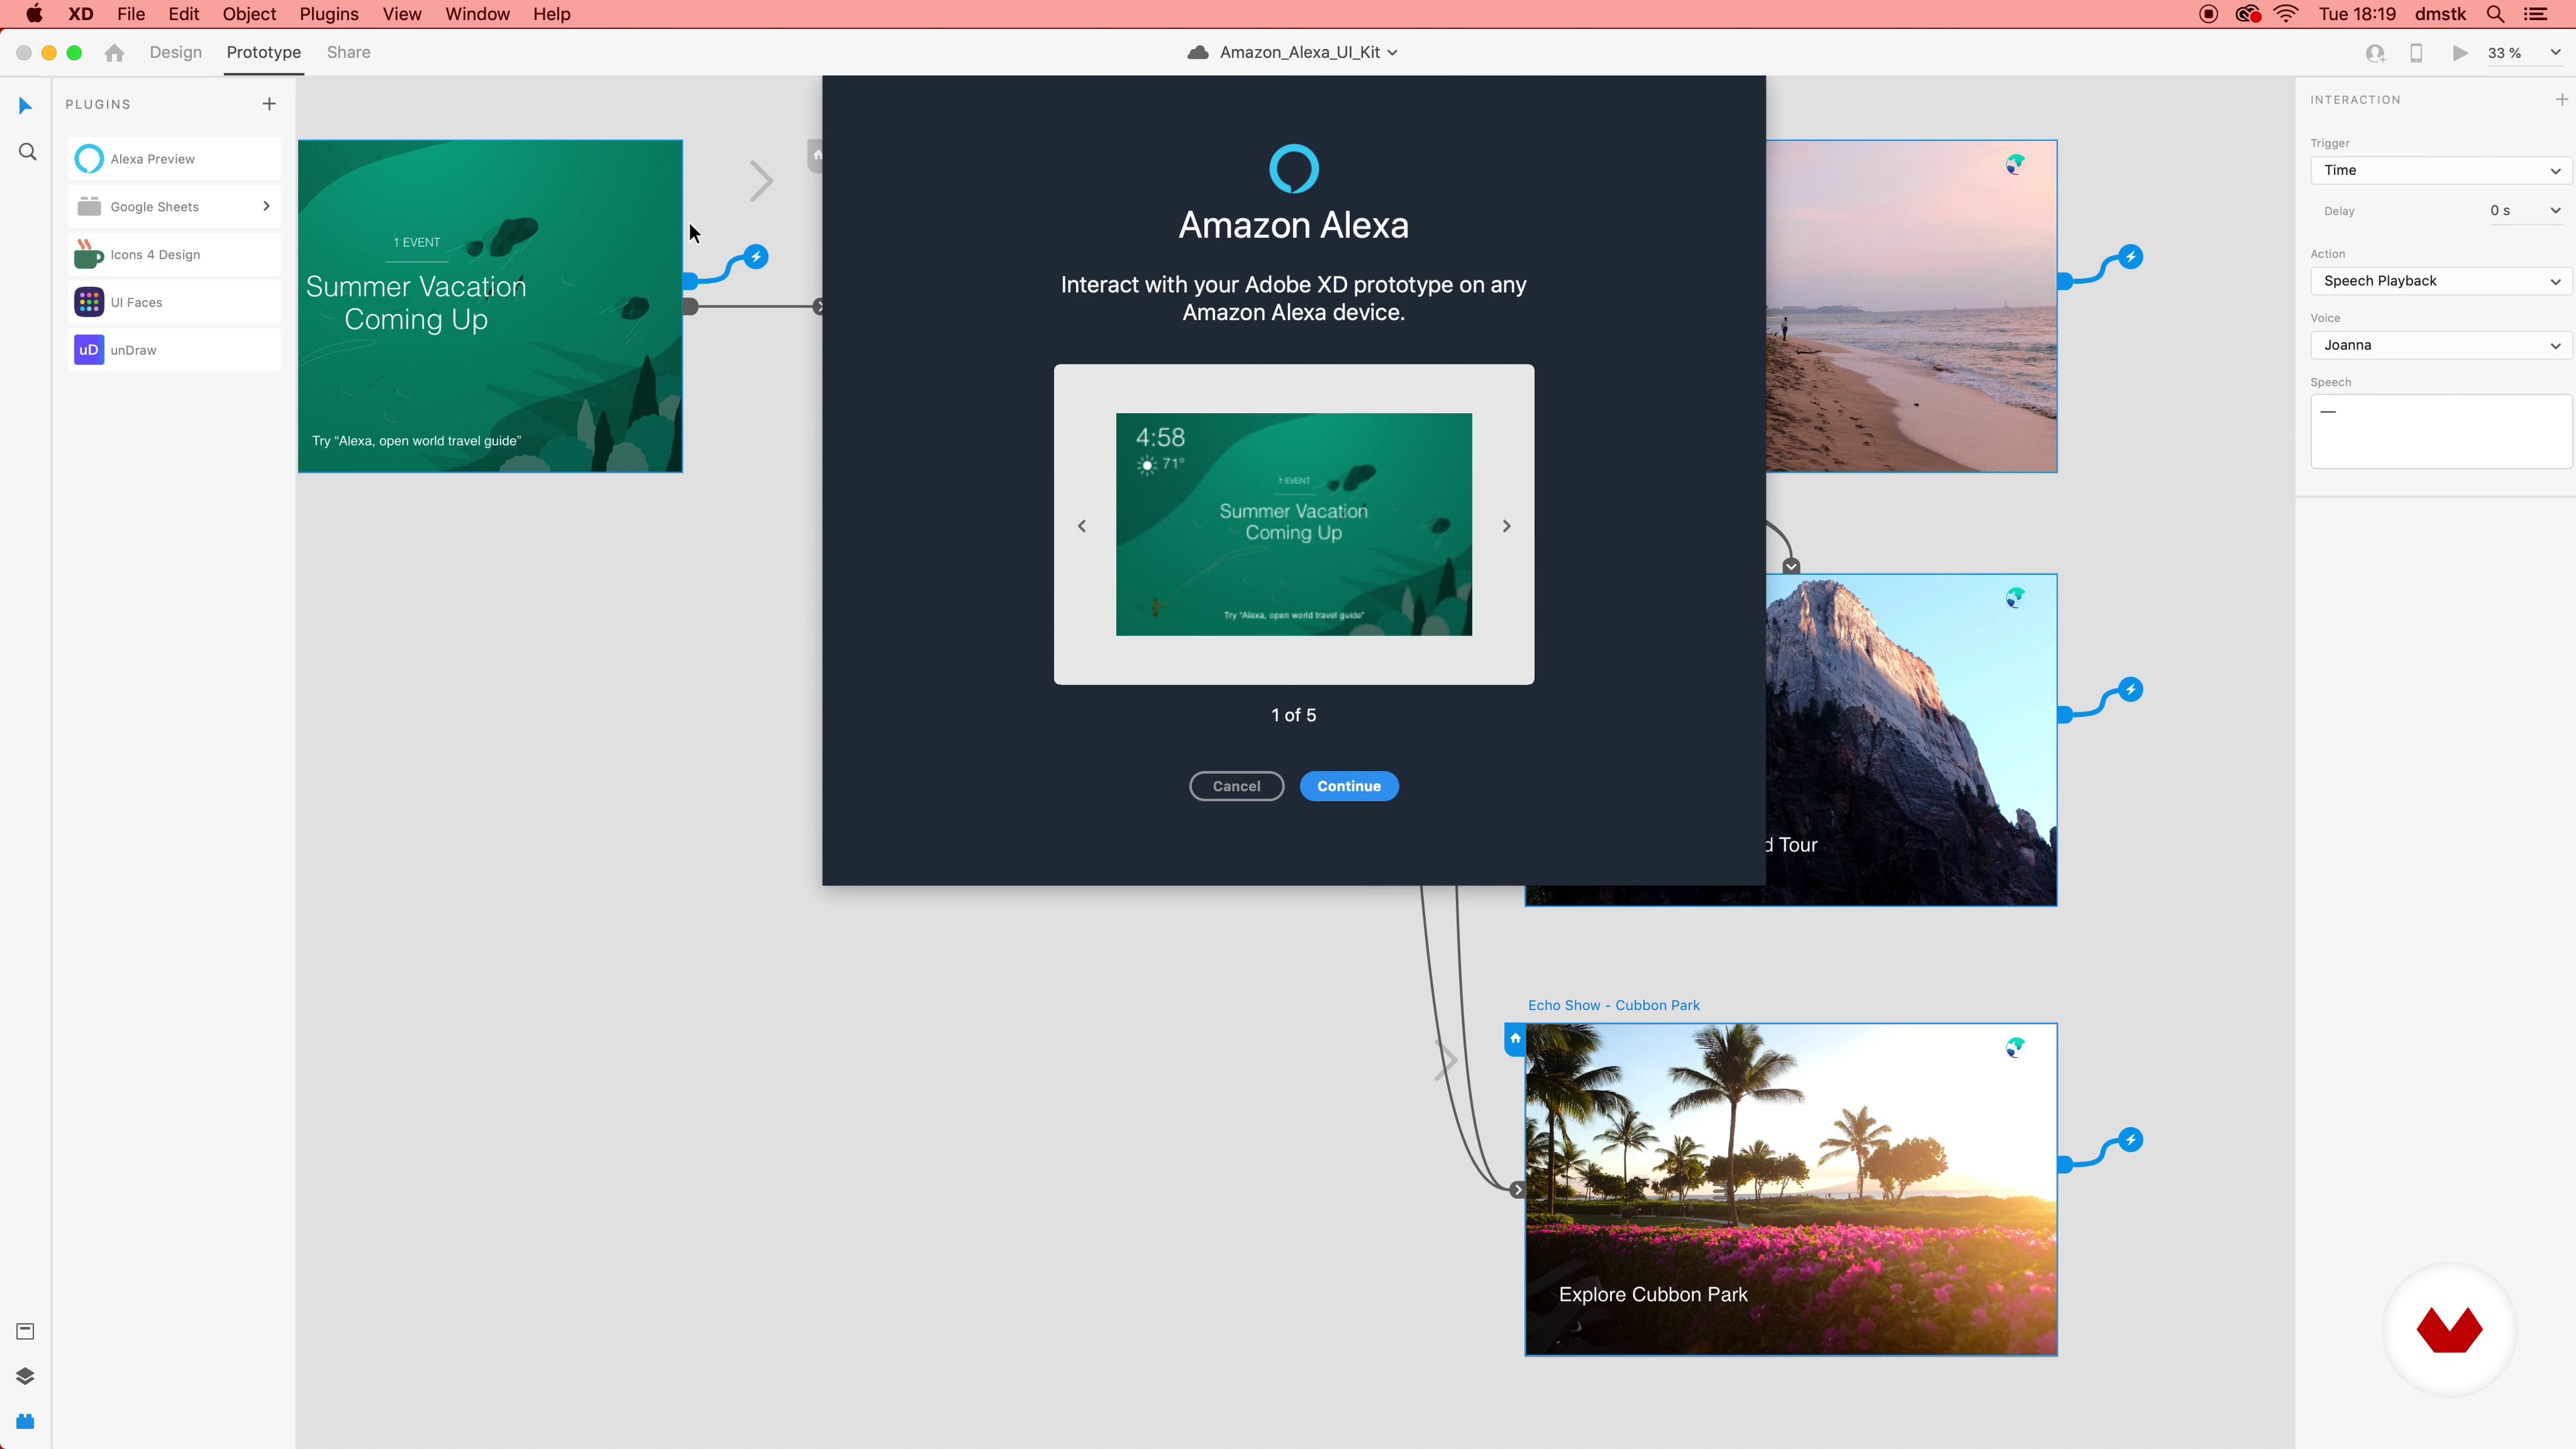
Task: Start the Desktop Preview play button
Action: pos(2460,53)
